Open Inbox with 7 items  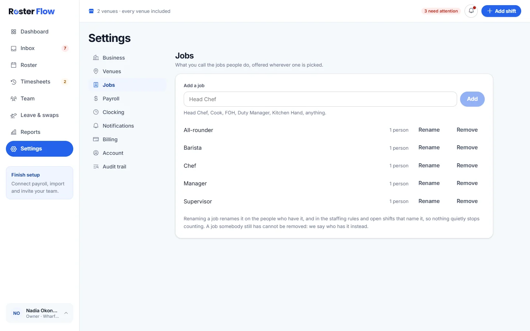39,48
